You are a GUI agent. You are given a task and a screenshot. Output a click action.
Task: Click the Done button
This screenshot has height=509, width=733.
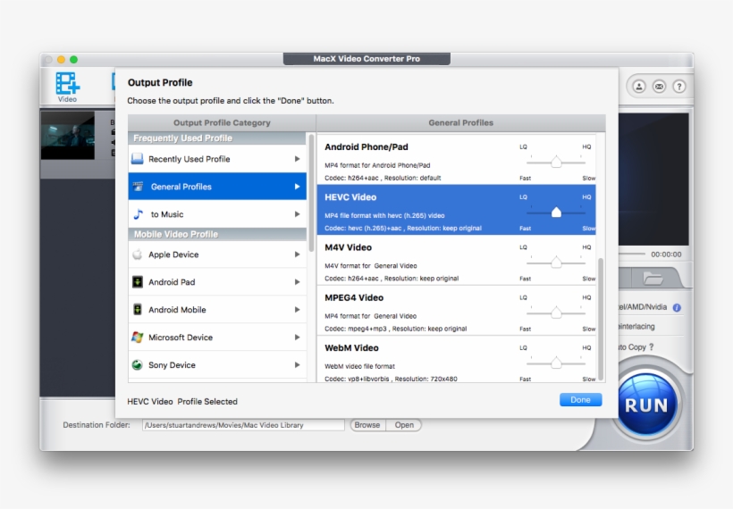click(581, 400)
